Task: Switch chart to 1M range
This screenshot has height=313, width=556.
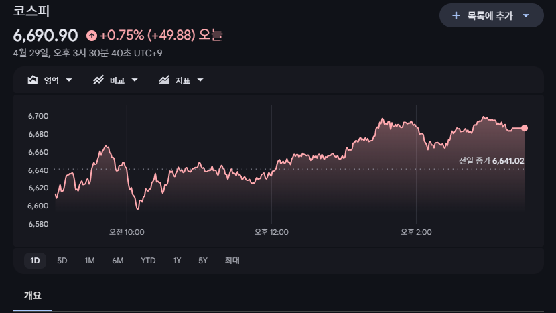Action: [x=90, y=261]
